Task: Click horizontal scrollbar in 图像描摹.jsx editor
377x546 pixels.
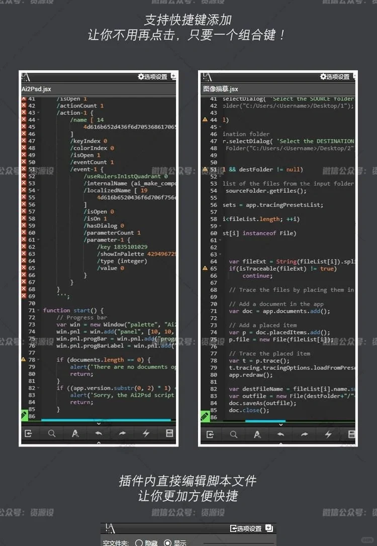Action: click(265, 421)
